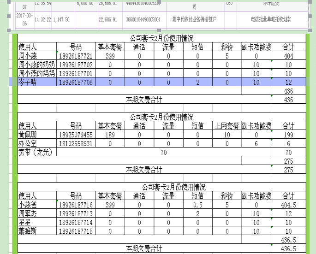Select 周军杰 user cell
Image resolution: width=316 pixels, height=254 pixels.
36,213
